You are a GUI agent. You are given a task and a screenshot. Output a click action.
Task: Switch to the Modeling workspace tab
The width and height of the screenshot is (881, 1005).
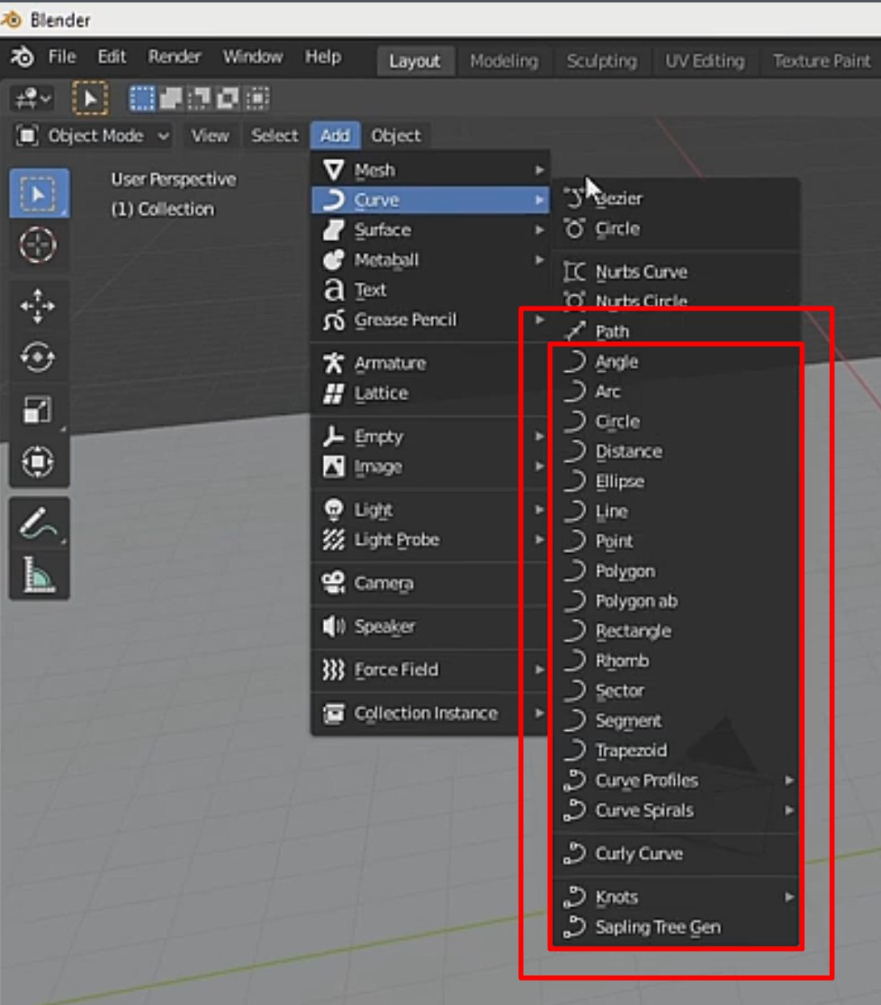tap(504, 61)
